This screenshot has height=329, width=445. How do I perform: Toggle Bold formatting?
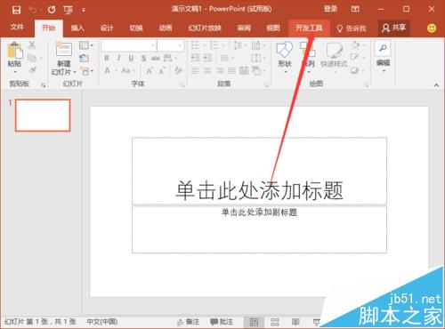coord(107,58)
